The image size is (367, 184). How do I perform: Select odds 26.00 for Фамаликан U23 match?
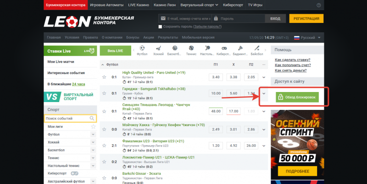[251, 146]
